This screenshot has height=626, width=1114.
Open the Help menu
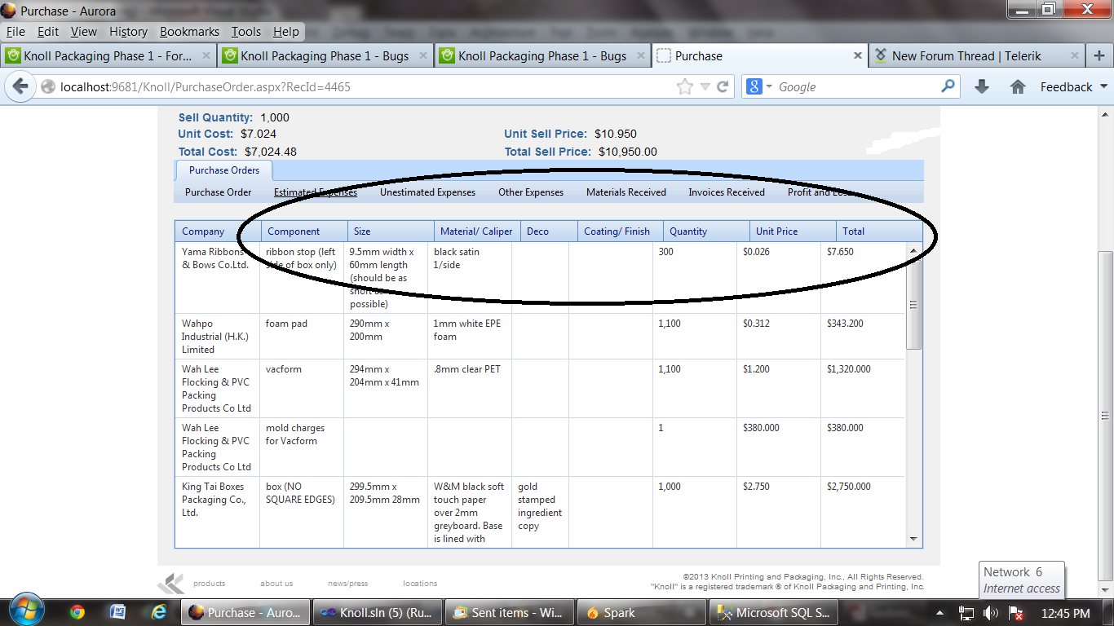(285, 32)
